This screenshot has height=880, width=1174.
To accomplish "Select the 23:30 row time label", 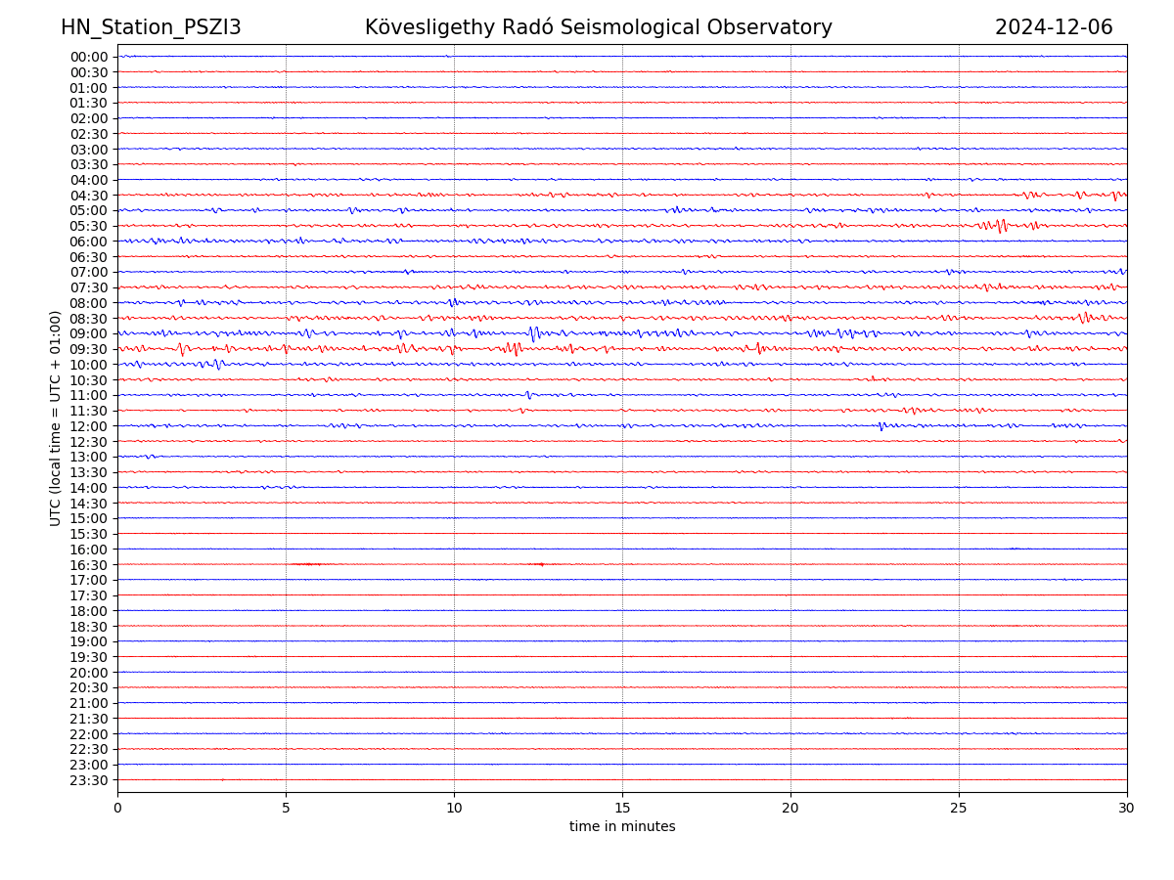I will click(89, 780).
